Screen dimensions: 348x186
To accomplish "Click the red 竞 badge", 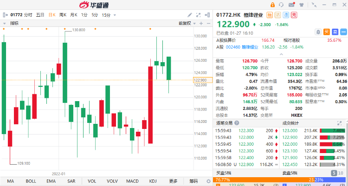I will (x=294, y=15).
